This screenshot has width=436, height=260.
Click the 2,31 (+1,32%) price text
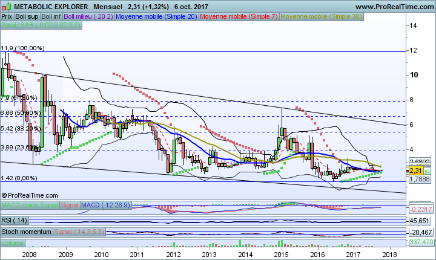148,7
